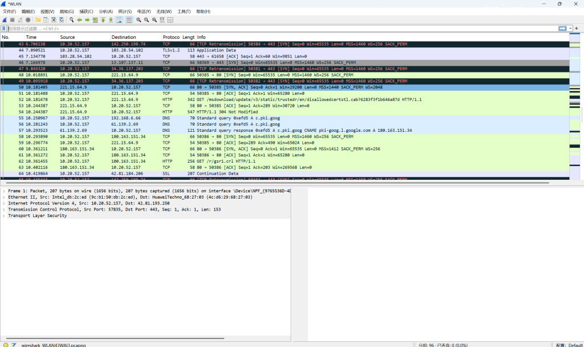
Task: Open capture options gear icon
Action: click(28, 20)
